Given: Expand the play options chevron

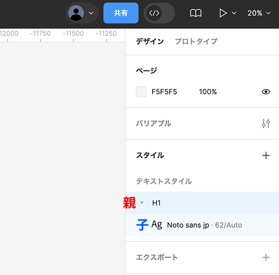Looking at the screenshot, I should tap(234, 13).
